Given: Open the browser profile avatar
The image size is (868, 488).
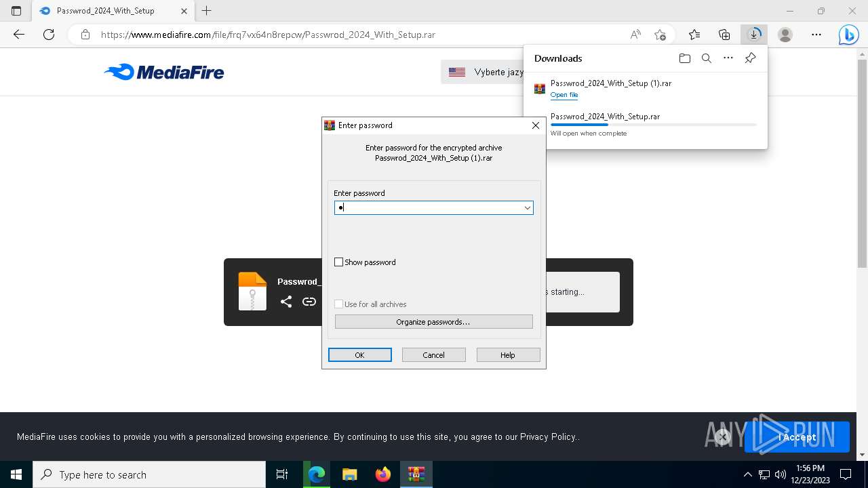Looking at the screenshot, I should pyautogui.click(x=785, y=35).
